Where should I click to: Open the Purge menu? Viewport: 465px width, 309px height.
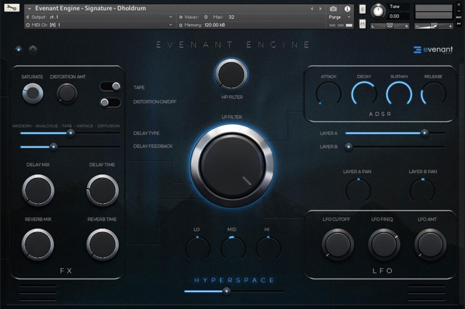341,17
